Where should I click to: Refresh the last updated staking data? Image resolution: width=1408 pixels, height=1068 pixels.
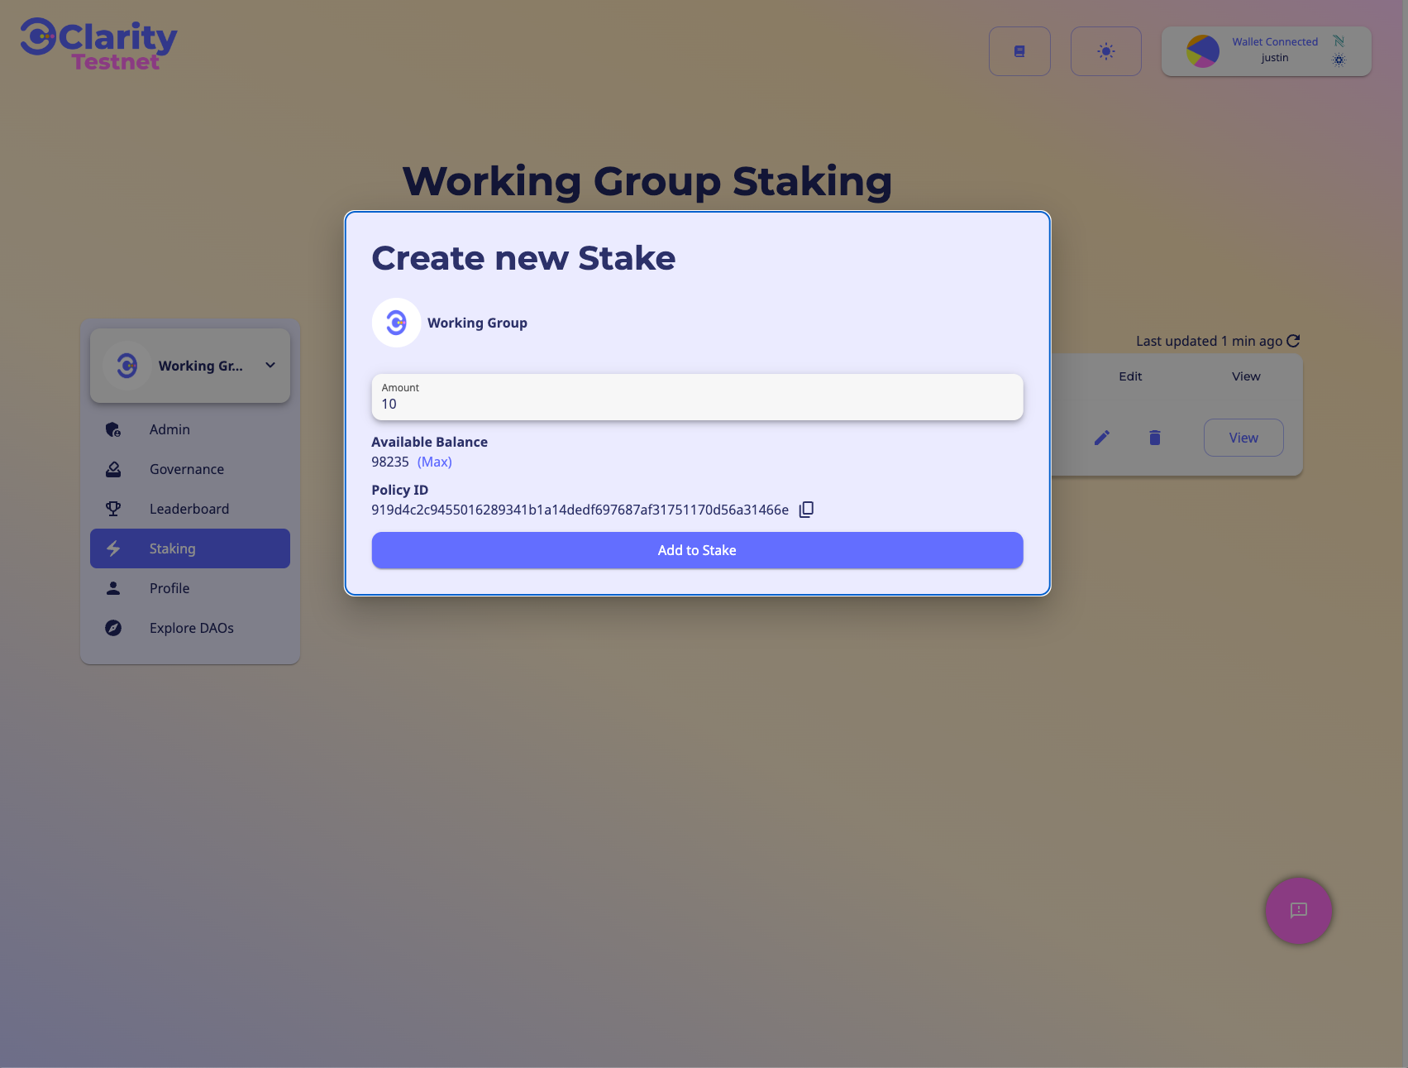[x=1293, y=341]
